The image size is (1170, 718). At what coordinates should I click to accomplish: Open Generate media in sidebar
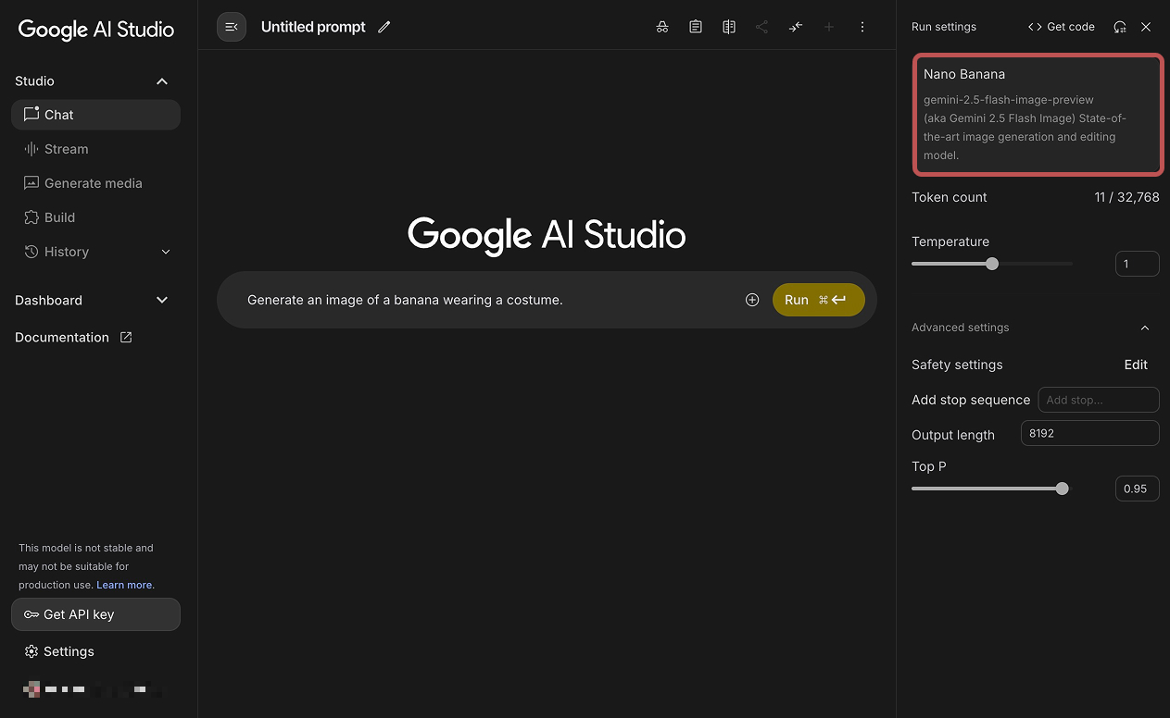[x=95, y=183]
